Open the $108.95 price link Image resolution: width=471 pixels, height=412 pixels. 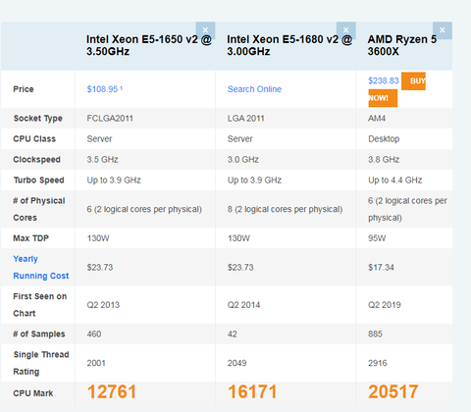pos(102,89)
